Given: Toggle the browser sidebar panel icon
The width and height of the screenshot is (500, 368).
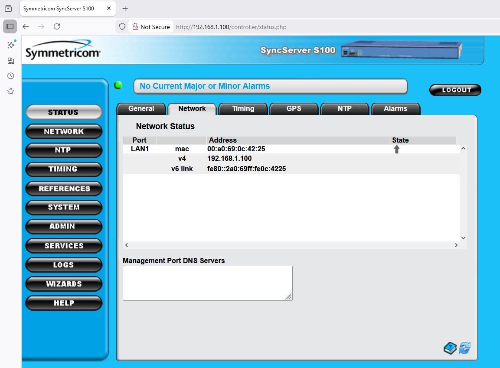Looking at the screenshot, I should coord(10,26).
